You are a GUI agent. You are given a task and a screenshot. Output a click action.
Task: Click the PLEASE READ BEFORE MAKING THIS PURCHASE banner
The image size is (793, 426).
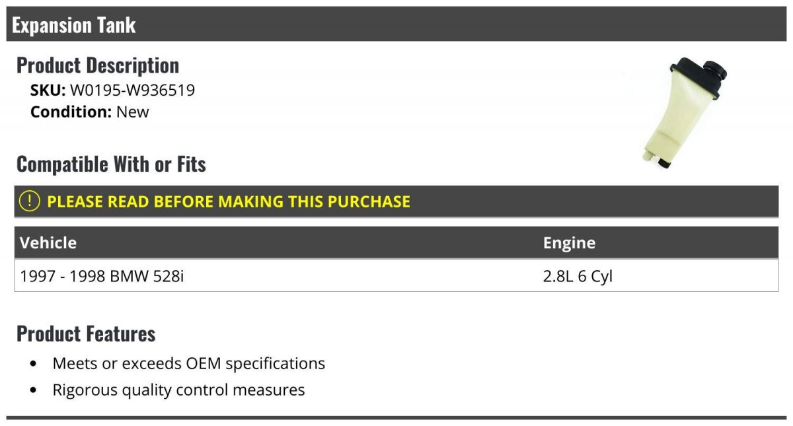pyautogui.click(x=229, y=201)
